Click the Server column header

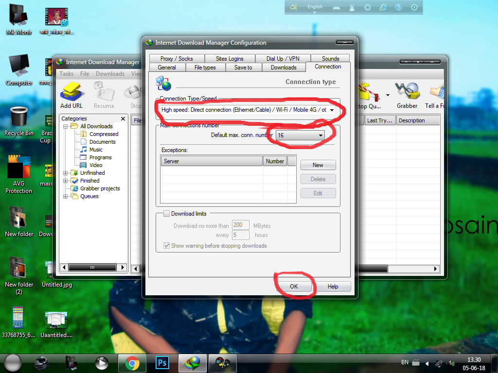coord(212,161)
